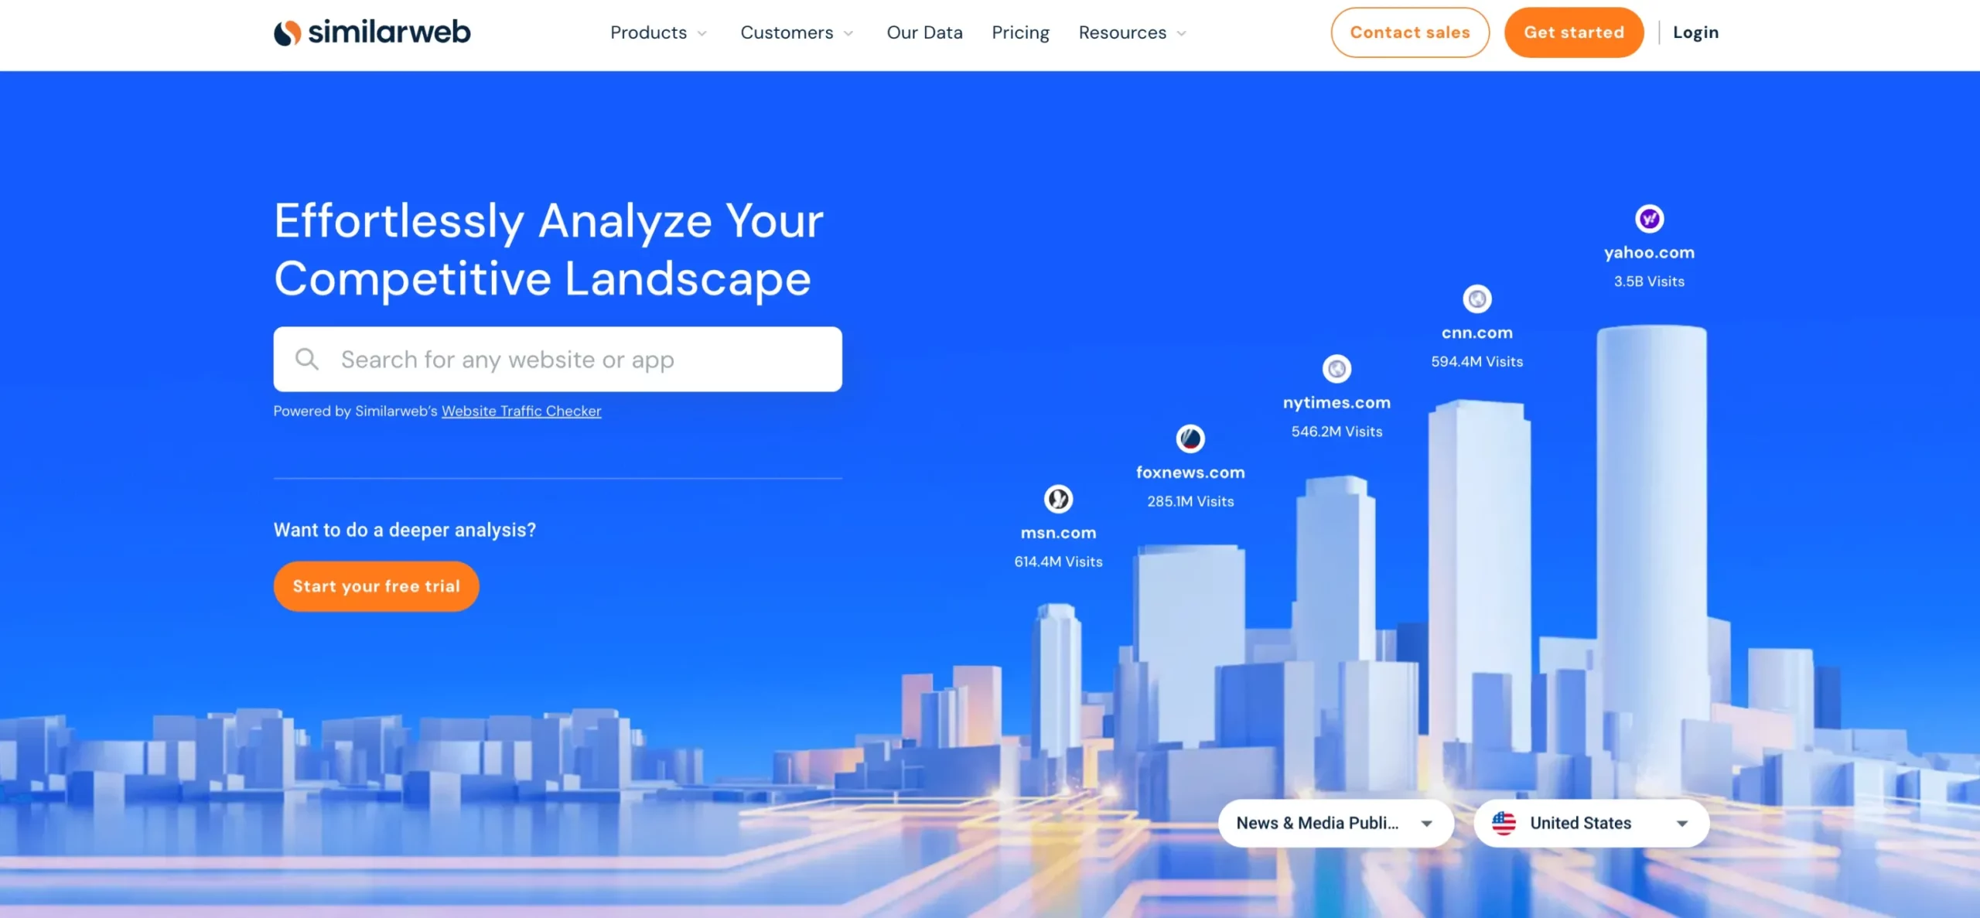Click the msn.com site icon

tap(1058, 499)
